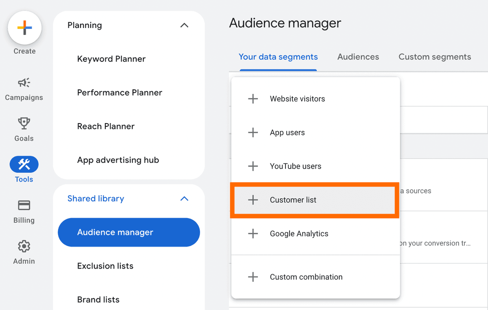Go to Exclusion lists
This screenshot has height=310, width=488.
click(105, 266)
